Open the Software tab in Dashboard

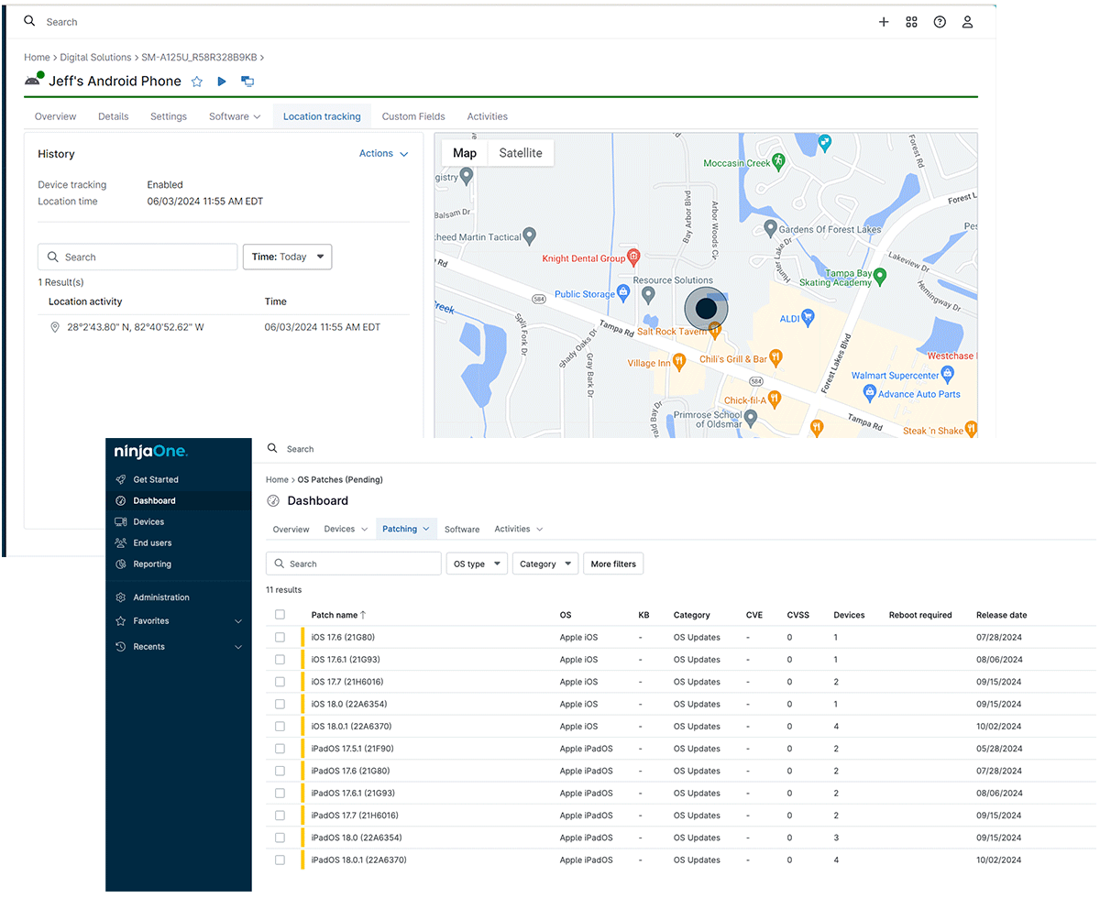462,529
